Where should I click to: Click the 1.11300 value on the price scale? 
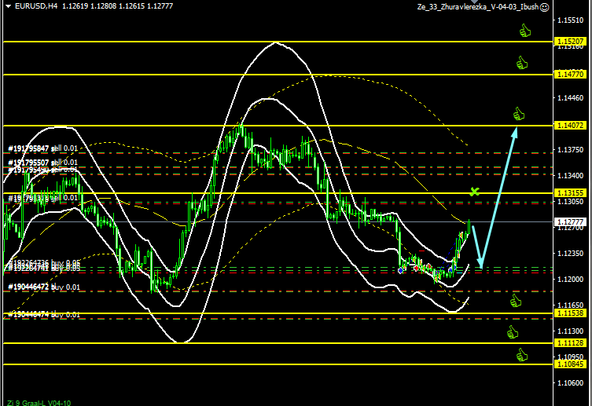click(x=570, y=331)
